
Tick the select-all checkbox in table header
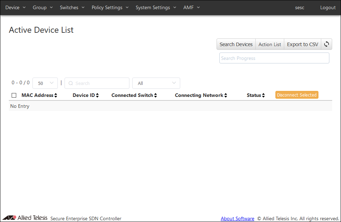pos(14,95)
